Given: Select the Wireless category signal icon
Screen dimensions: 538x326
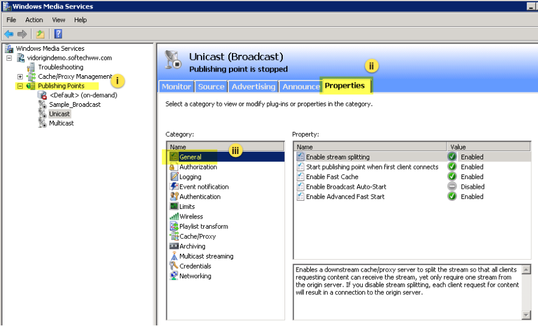Looking at the screenshot, I should 174,217.
